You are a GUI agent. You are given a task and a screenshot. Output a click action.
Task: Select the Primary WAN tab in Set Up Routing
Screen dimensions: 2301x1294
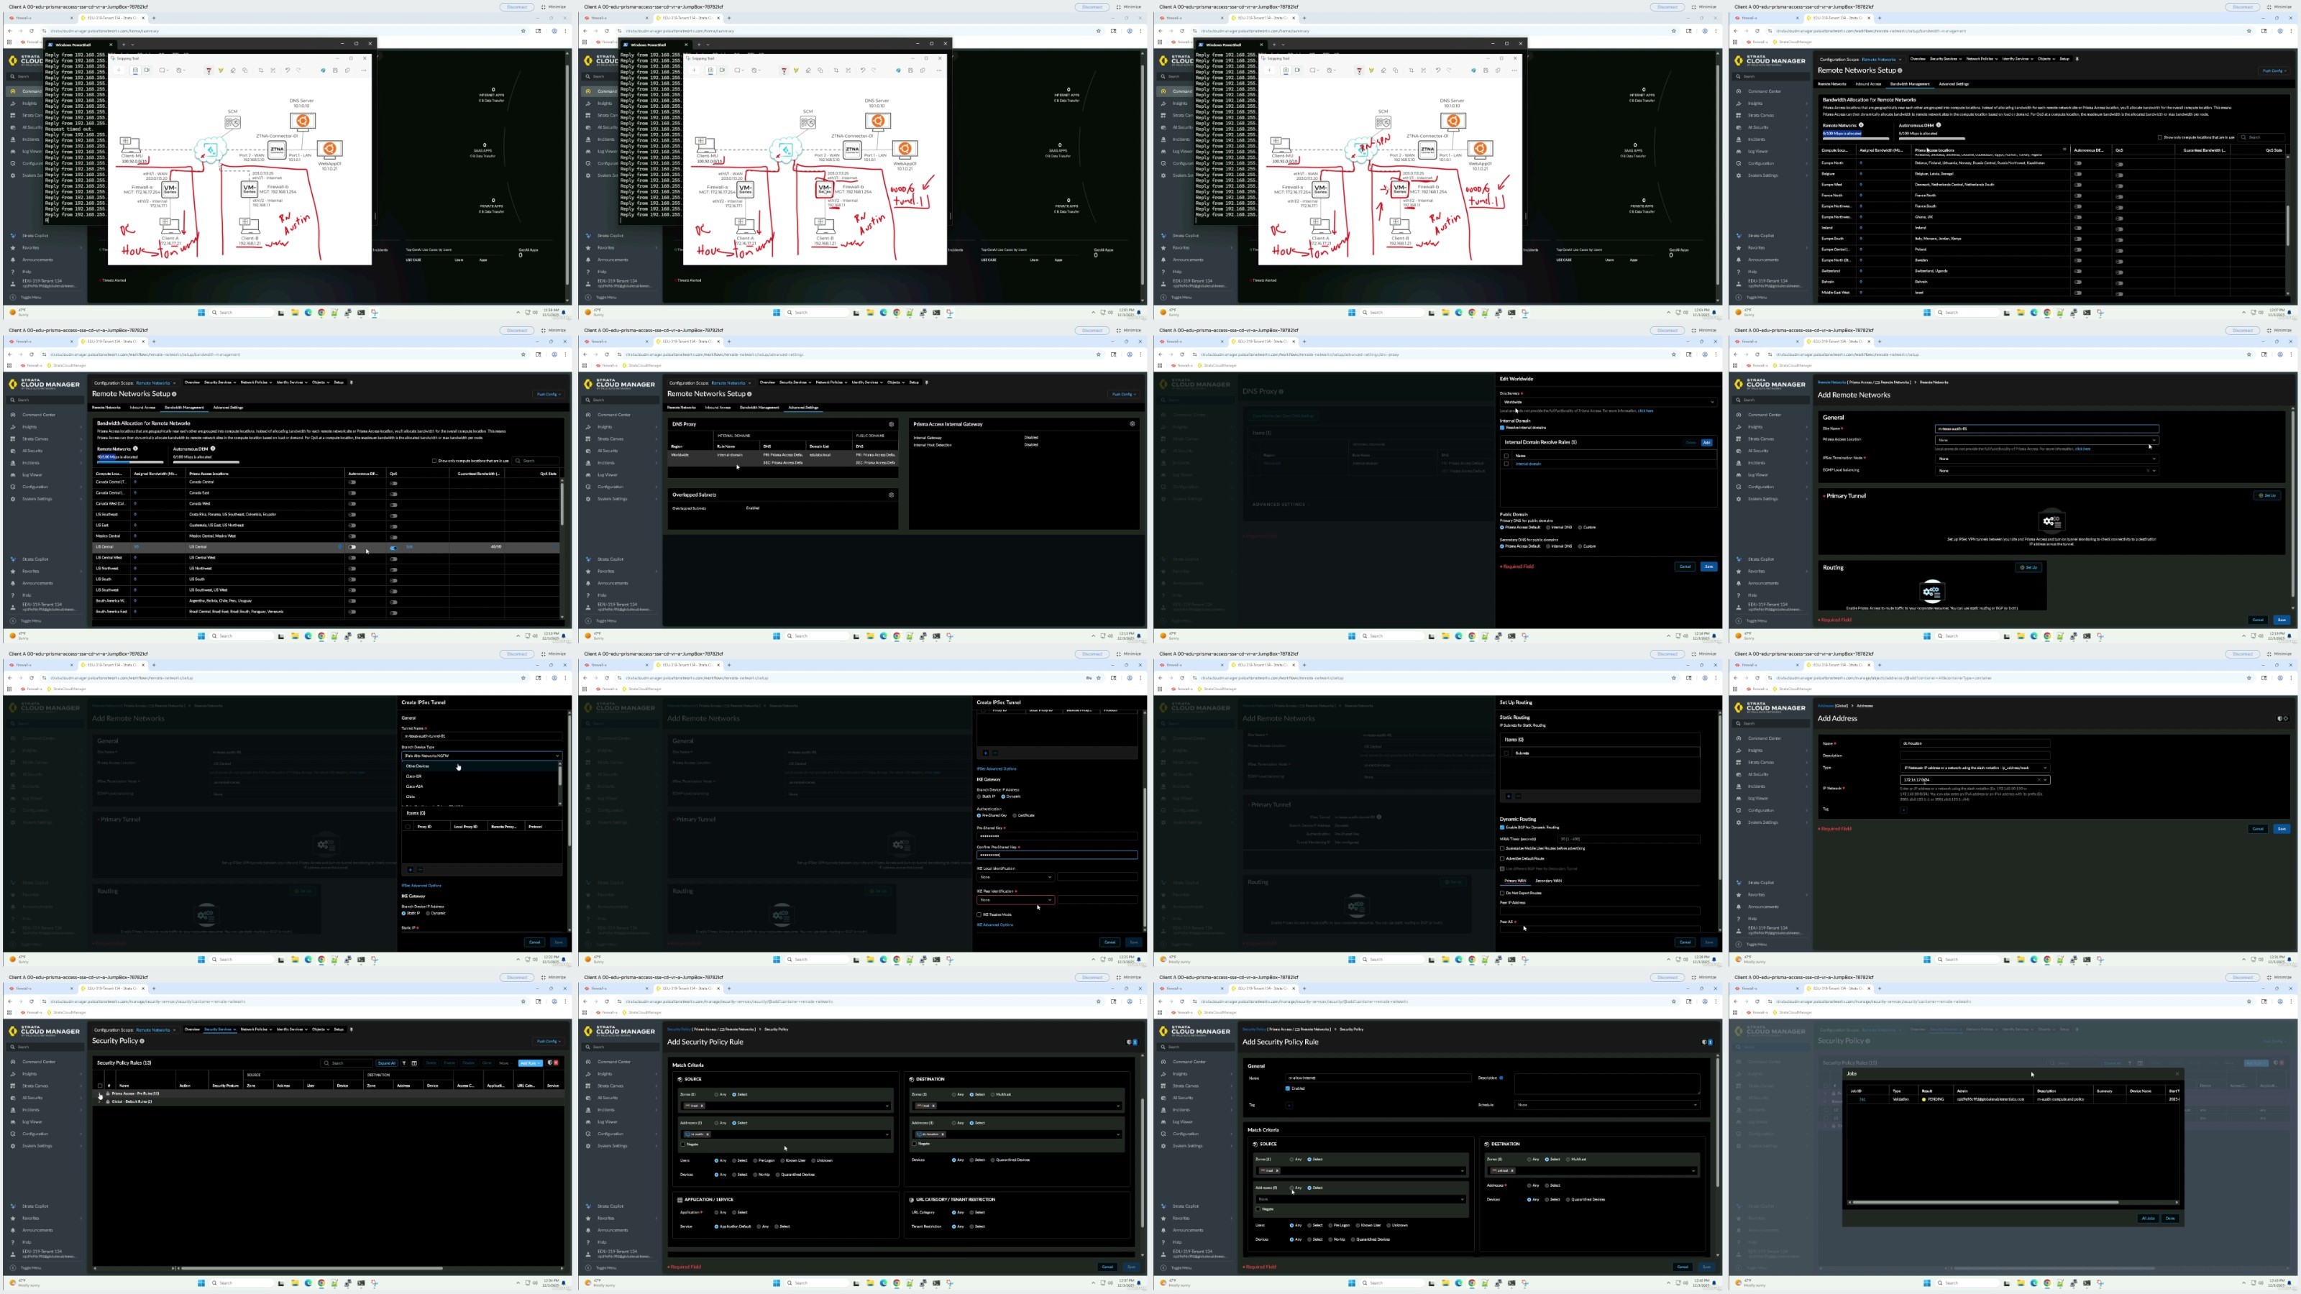click(1515, 881)
